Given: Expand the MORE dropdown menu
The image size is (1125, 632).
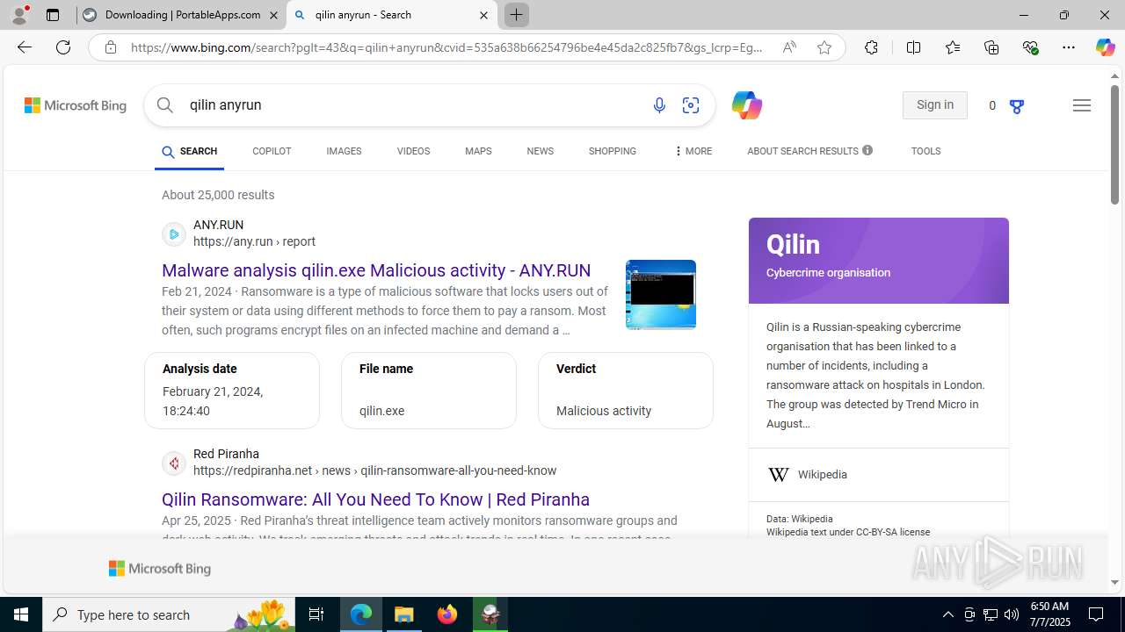Looking at the screenshot, I should click(693, 151).
